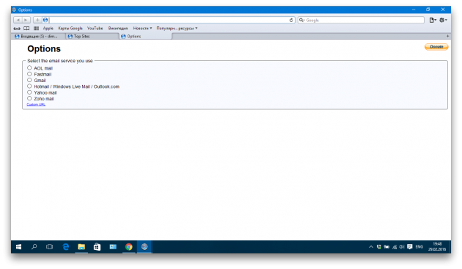Show hidden tray icons chevron
Viewport: 462px width, 269px height.
[x=371, y=247]
